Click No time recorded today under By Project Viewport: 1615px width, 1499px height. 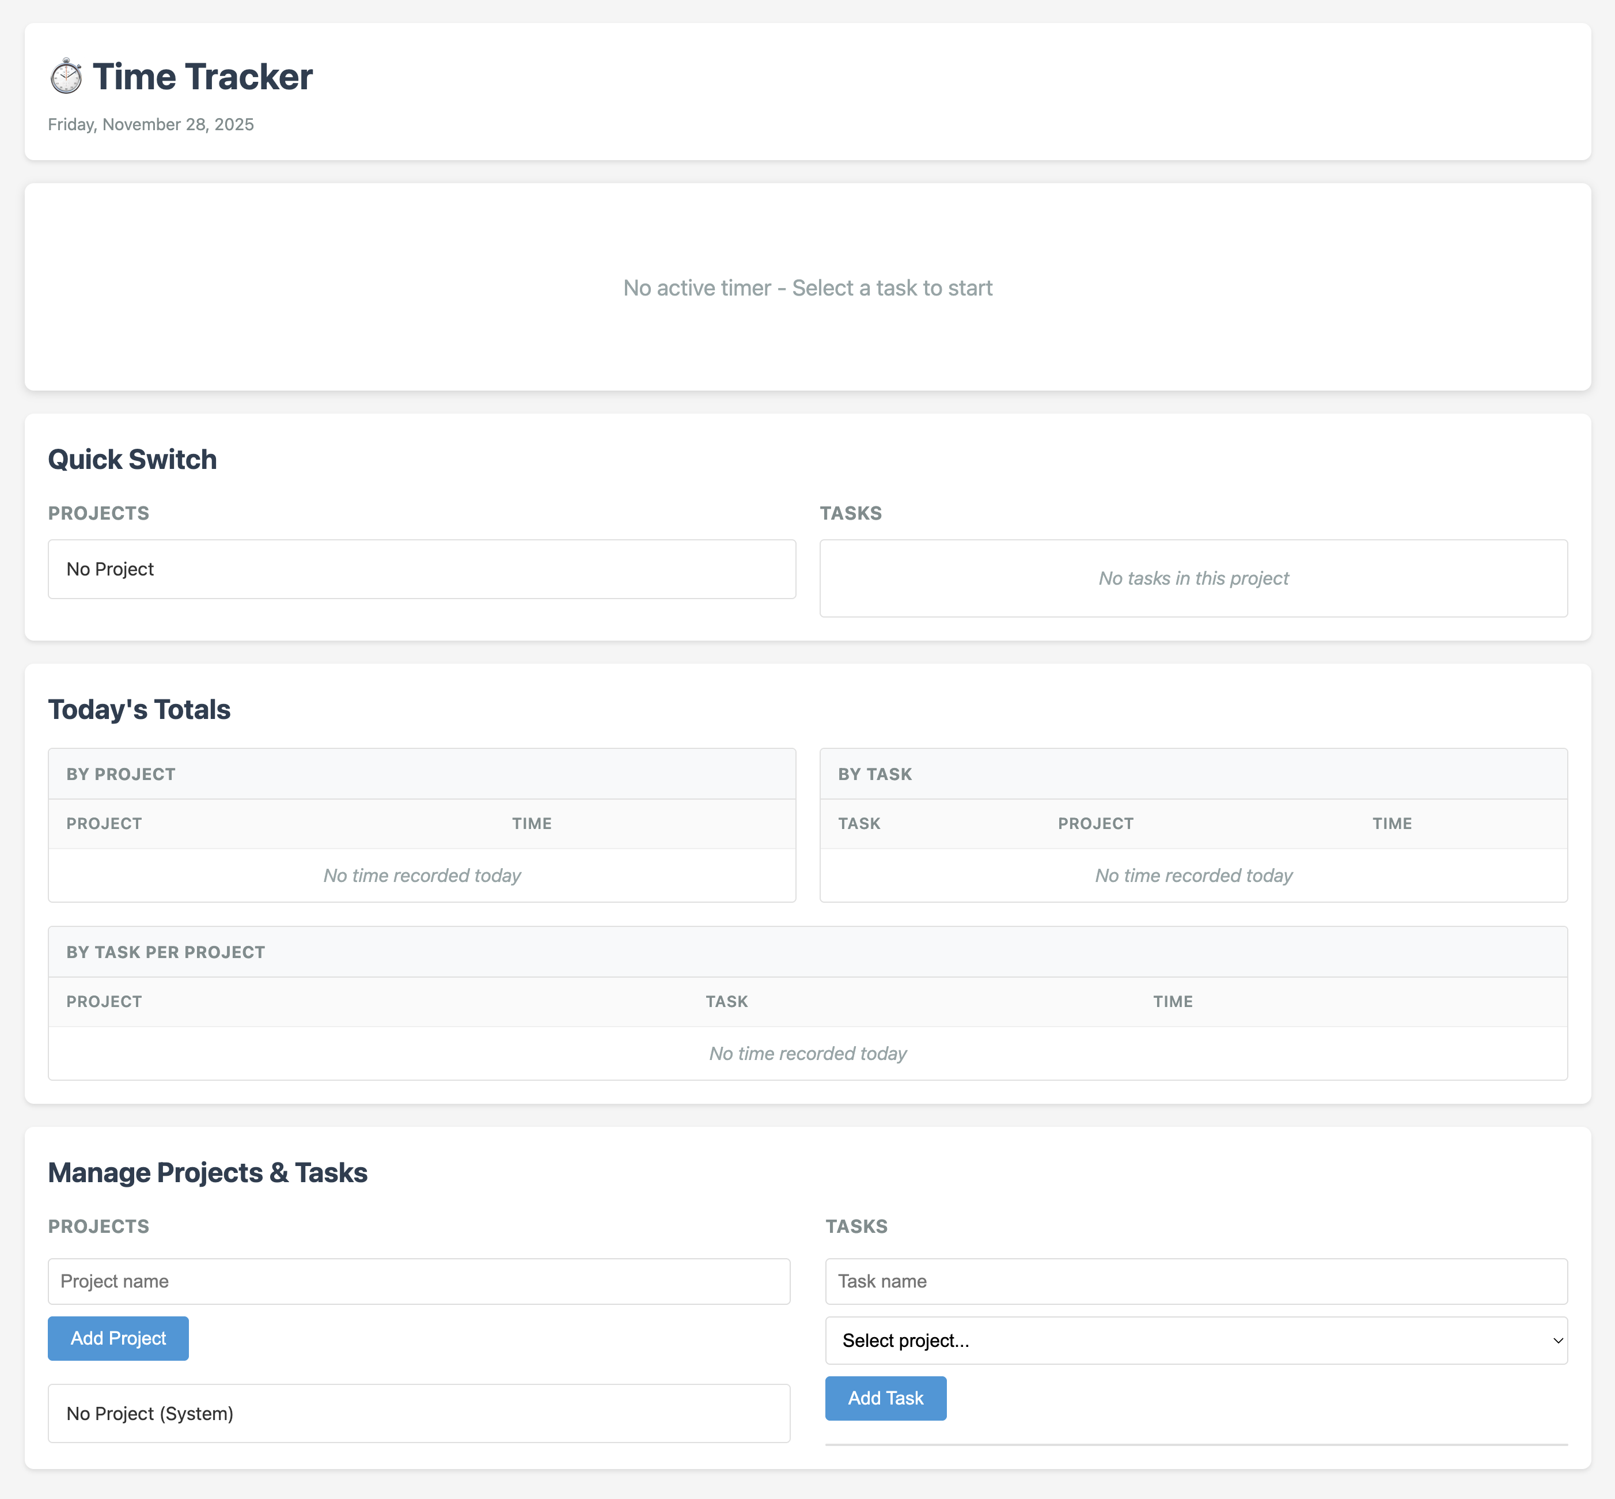pos(422,875)
